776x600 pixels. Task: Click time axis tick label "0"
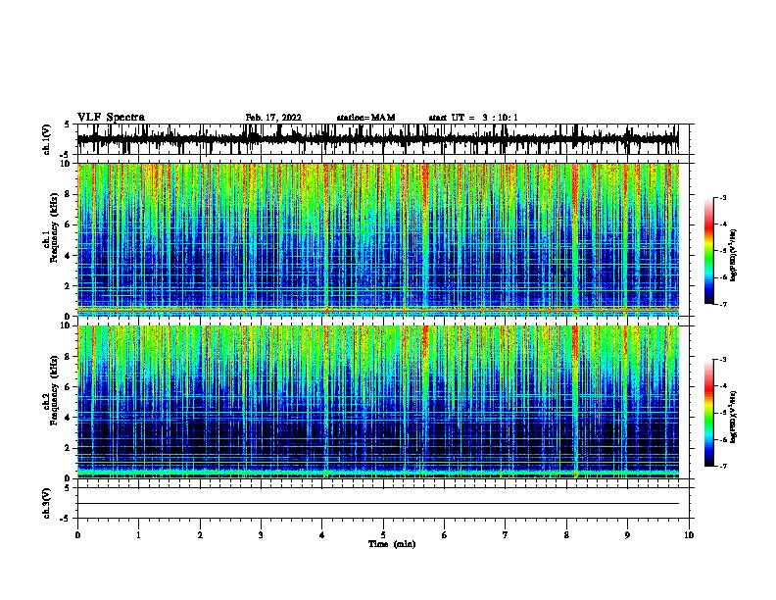pos(77,534)
